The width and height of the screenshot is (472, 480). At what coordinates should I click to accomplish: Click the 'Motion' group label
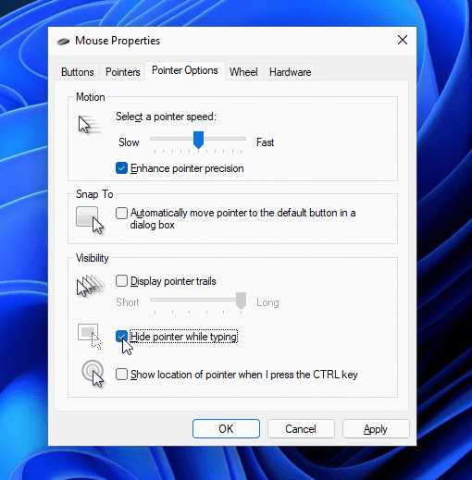click(91, 97)
